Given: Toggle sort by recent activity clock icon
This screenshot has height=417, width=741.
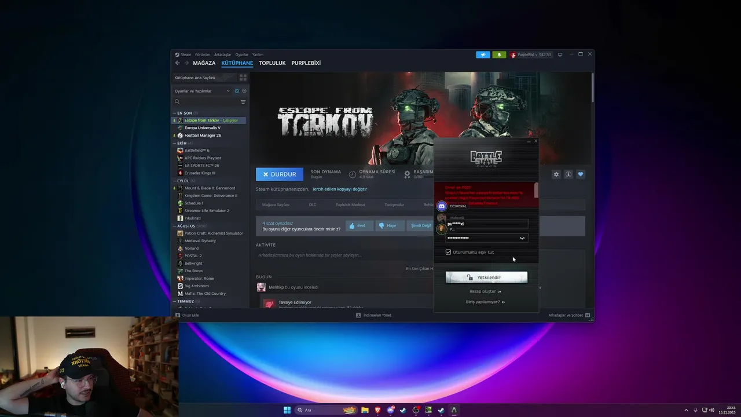Looking at the screenshot, I should [x=237, y=91].
